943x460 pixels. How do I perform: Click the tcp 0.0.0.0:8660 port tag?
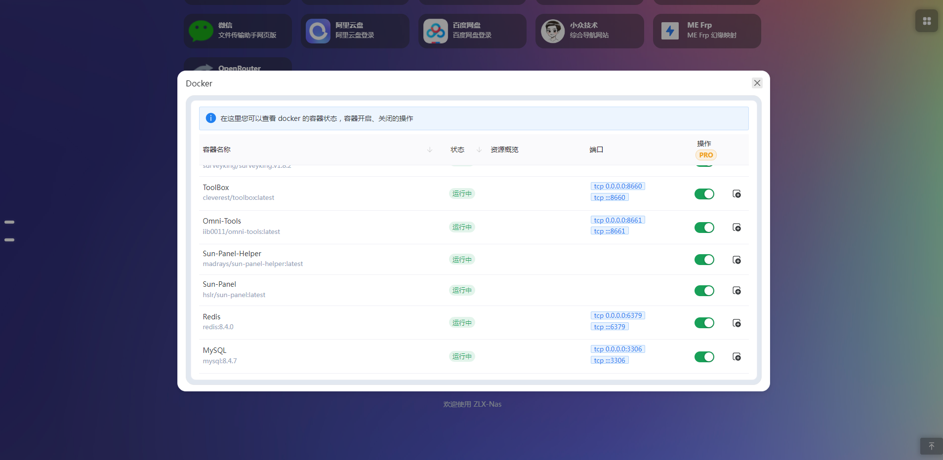pyautogui.click(x=617, y=186)
